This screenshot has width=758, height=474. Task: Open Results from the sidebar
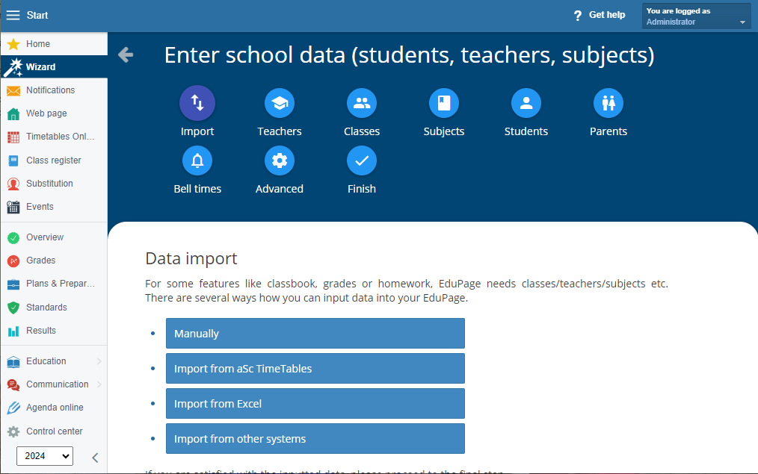(x=54, y=331)
